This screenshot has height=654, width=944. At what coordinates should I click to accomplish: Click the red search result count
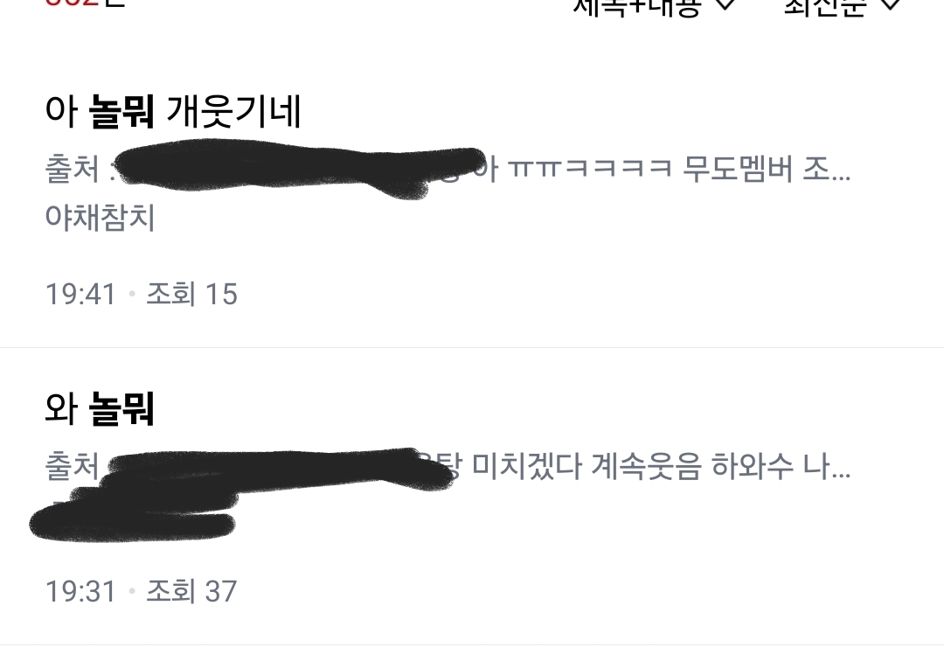[71, 2]
